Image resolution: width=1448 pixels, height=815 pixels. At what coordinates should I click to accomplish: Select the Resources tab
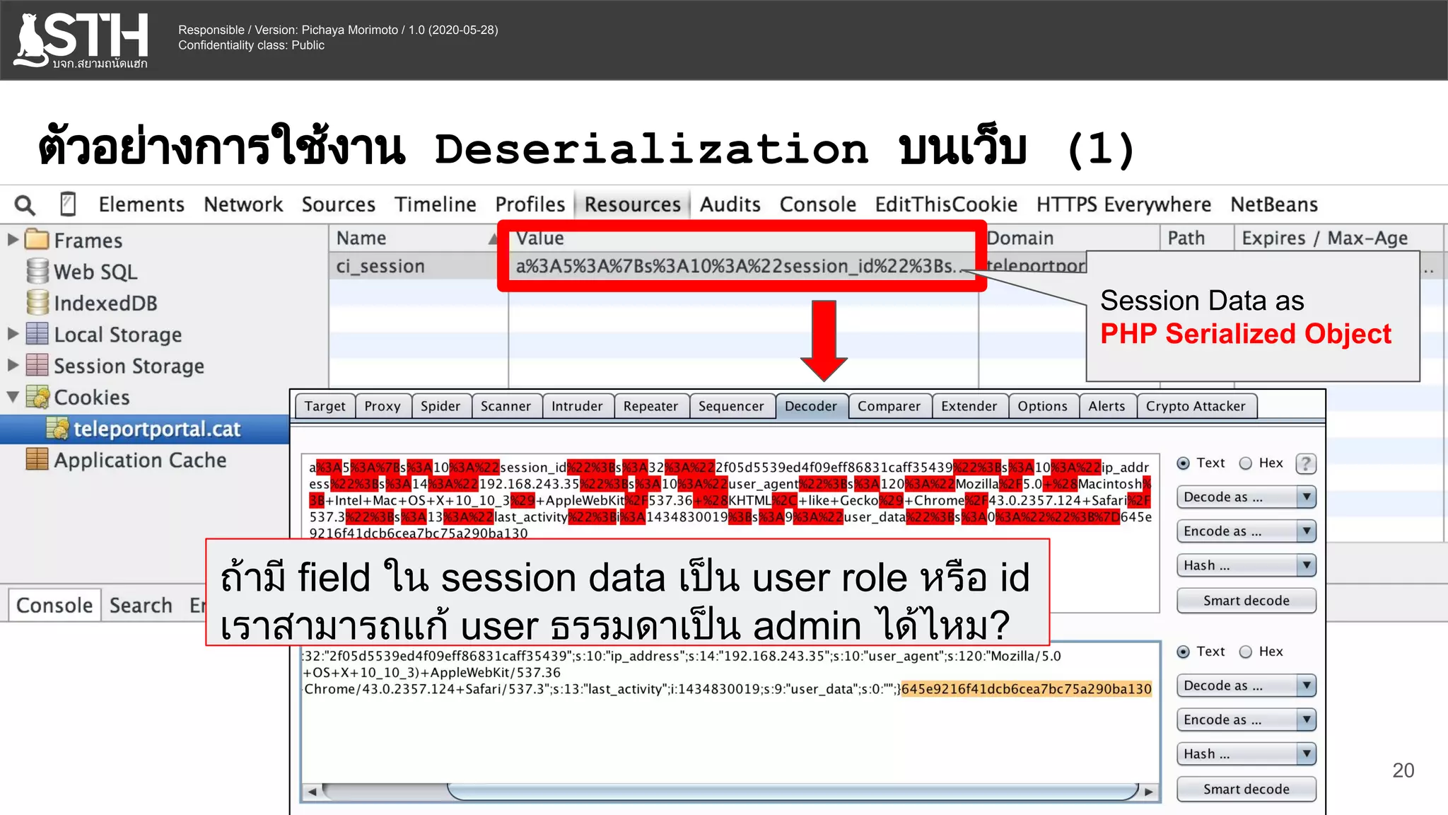coord(632,204)
